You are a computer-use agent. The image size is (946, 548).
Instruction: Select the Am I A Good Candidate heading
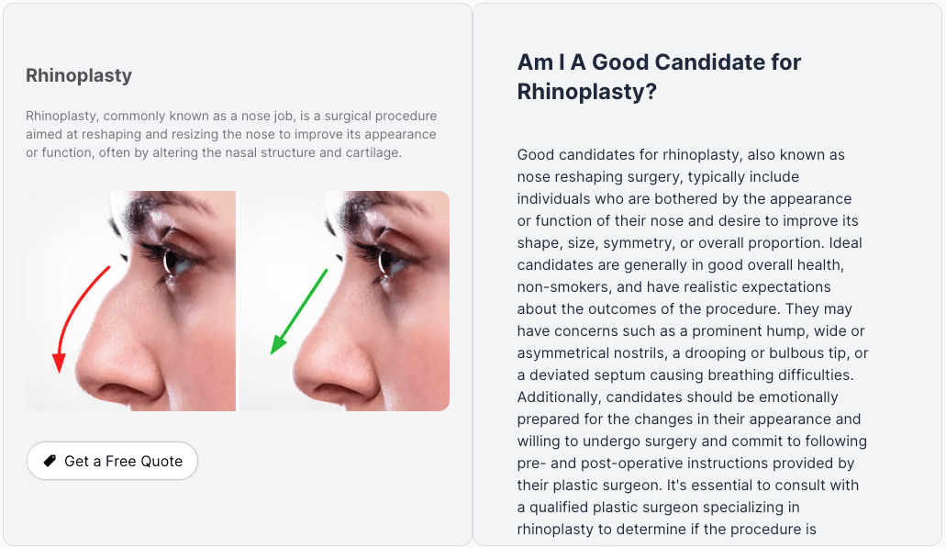pyautogui.click(x=659, y=76)
